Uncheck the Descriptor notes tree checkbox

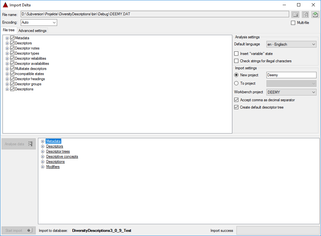click(x=12, y=48)
